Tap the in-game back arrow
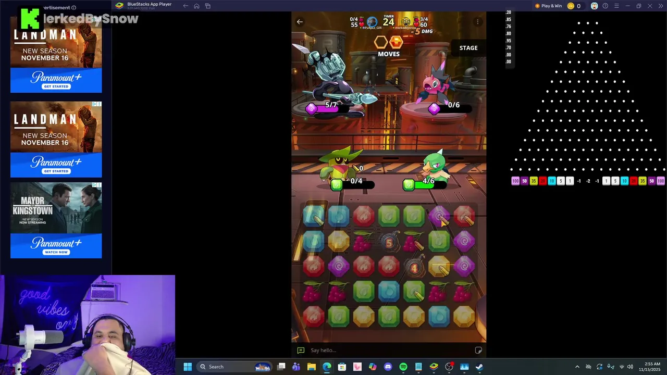Image resolution: width=667 pixels, height=375 pixels. click(x=300, y=22)
